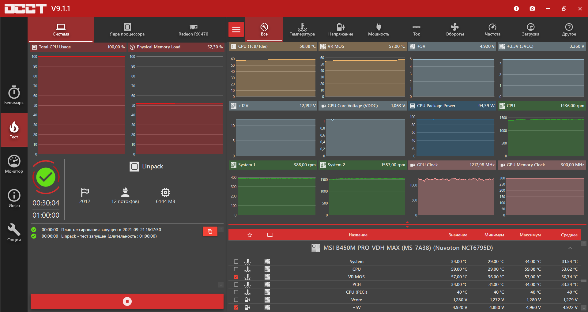Viewport: 588px width, 312px height.
Task: Open the Бенчмарк section in sidebar
Action: (x=14, y=95)
